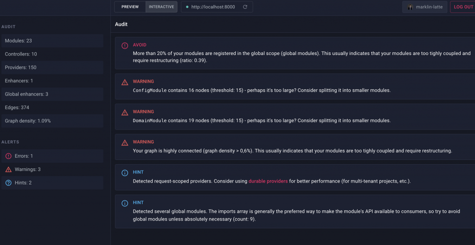Select the Edges: 374 sidebar item
This screenshot has width=475, height=245.
point(52,107)
